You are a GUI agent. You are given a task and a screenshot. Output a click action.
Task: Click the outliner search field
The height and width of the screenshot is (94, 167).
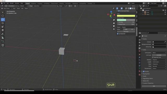click(152, 6)
